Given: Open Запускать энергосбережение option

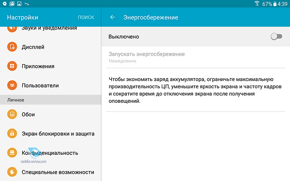Looking at the screenshot, I should click(x=147, y=57).
